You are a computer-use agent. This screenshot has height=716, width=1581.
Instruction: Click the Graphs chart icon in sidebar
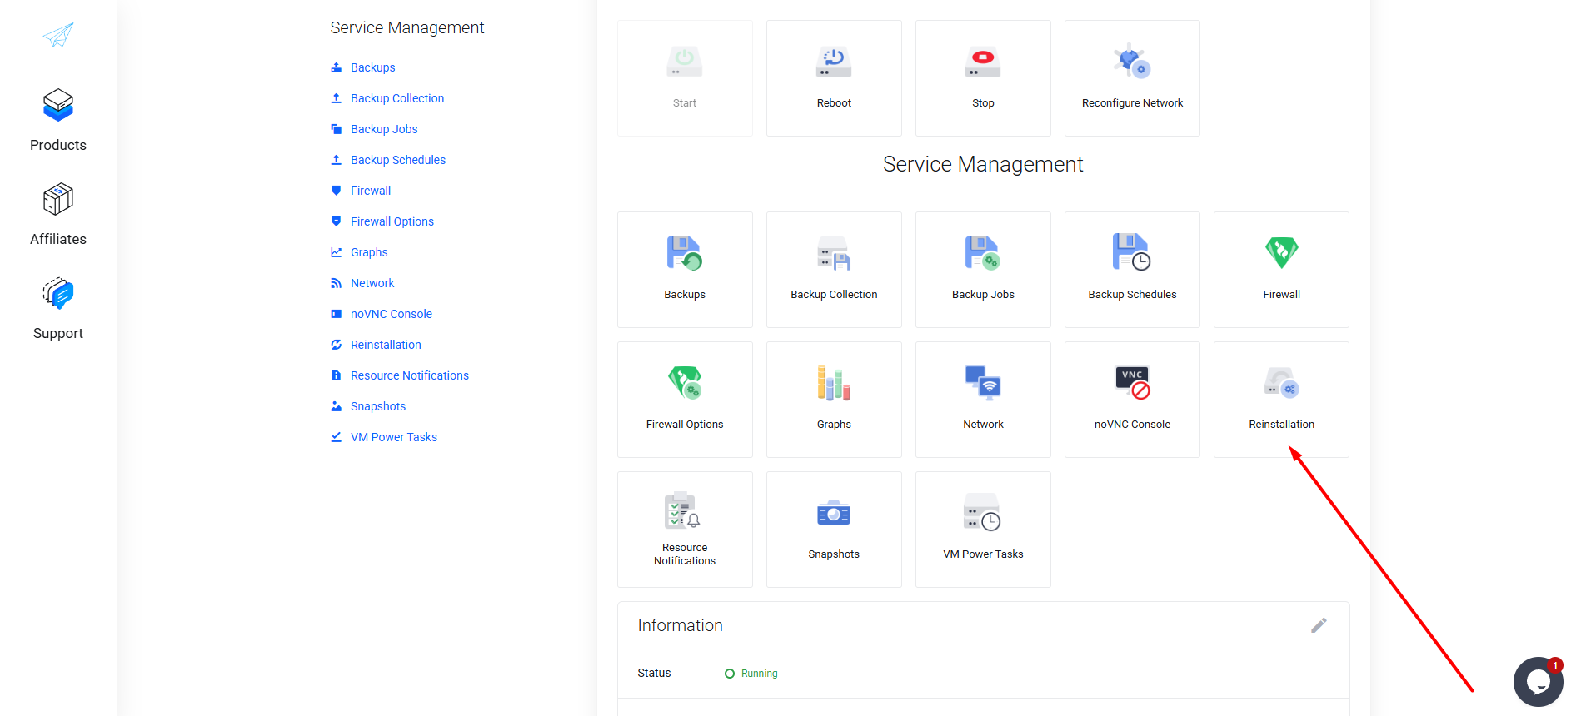pos(337,252)
